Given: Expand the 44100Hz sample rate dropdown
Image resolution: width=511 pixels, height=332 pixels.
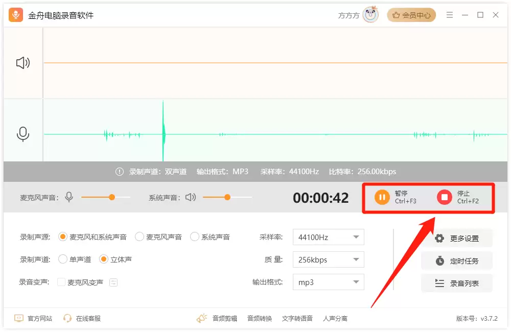Looking at the screenshot, I should coord(328,237).
